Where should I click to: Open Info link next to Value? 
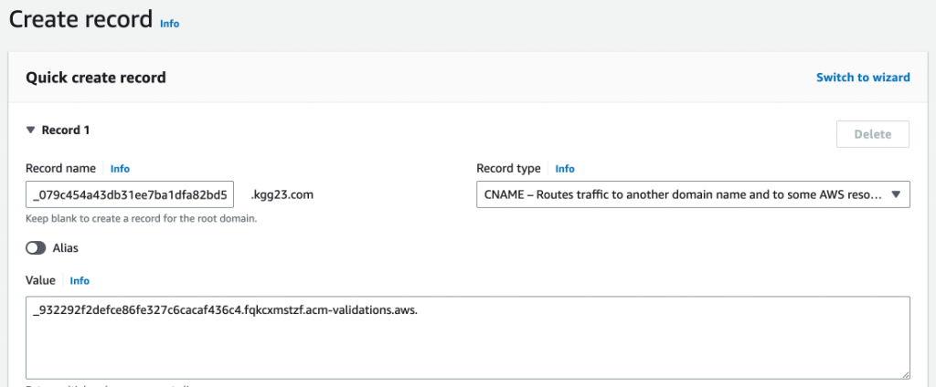[80, 280]
